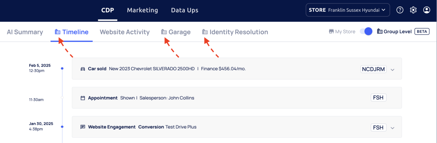Click the Group Level building icon

point(380,31)
